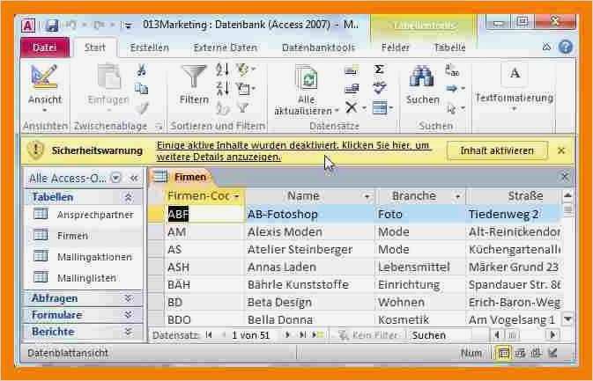Screen dimensions: 593x381
Task: Open the Branche column filter dropdown
Action: click(457, 196)
